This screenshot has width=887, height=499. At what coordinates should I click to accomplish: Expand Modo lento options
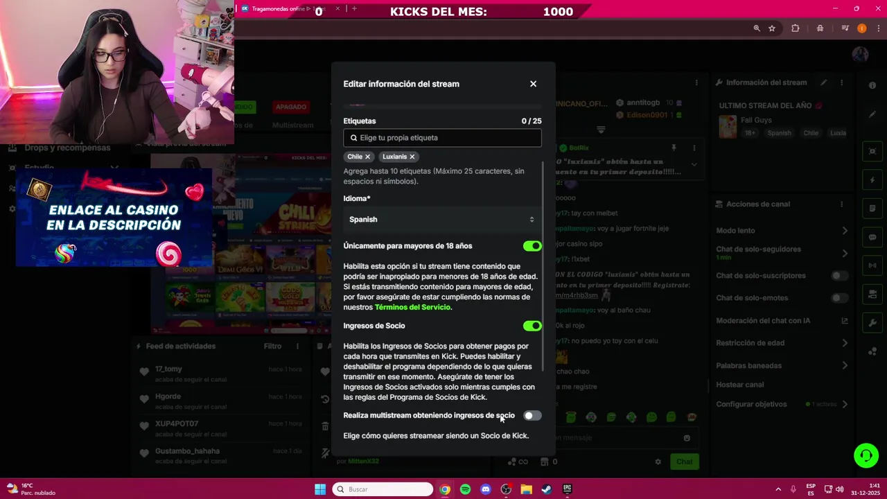[x=845, y=231]
